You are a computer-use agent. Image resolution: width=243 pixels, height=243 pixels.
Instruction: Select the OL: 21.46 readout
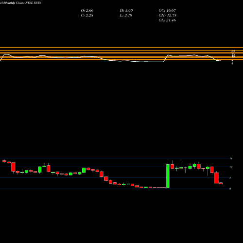(167, 20)
